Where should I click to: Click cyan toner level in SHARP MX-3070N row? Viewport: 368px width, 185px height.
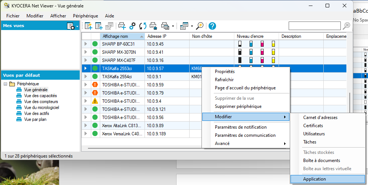coord(251,52)
